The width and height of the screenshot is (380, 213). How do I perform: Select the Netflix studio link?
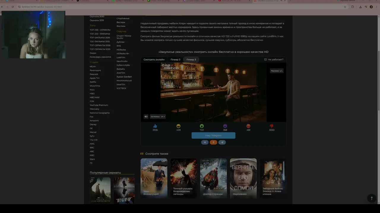coord(93,82)
